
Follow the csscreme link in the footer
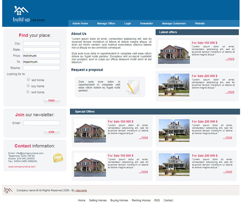(81, 190)
